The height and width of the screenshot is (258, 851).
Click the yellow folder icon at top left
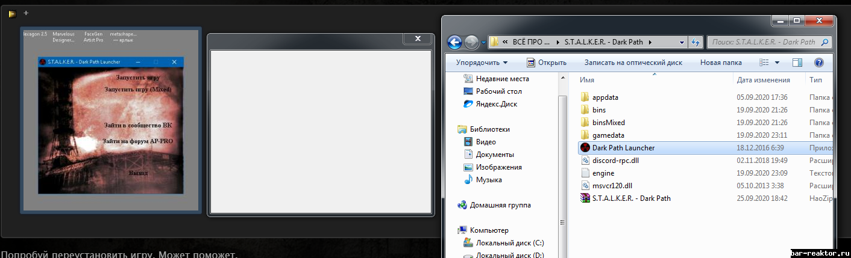[12, 13]
